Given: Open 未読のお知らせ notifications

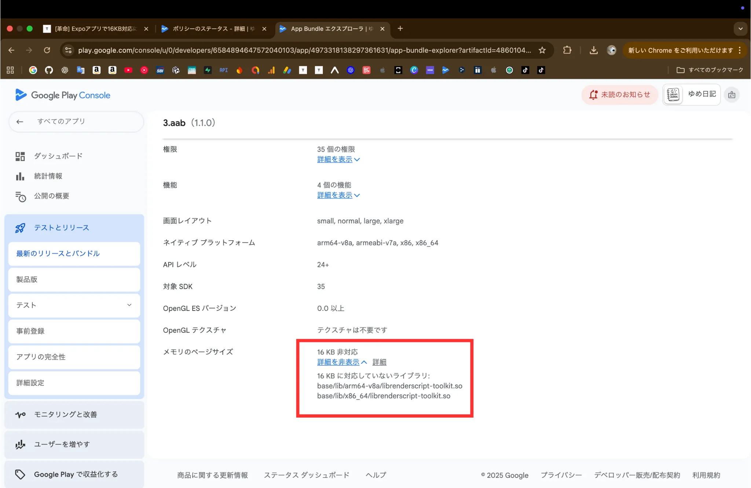Looking at the screenshot, I should [x=619, y=94].
